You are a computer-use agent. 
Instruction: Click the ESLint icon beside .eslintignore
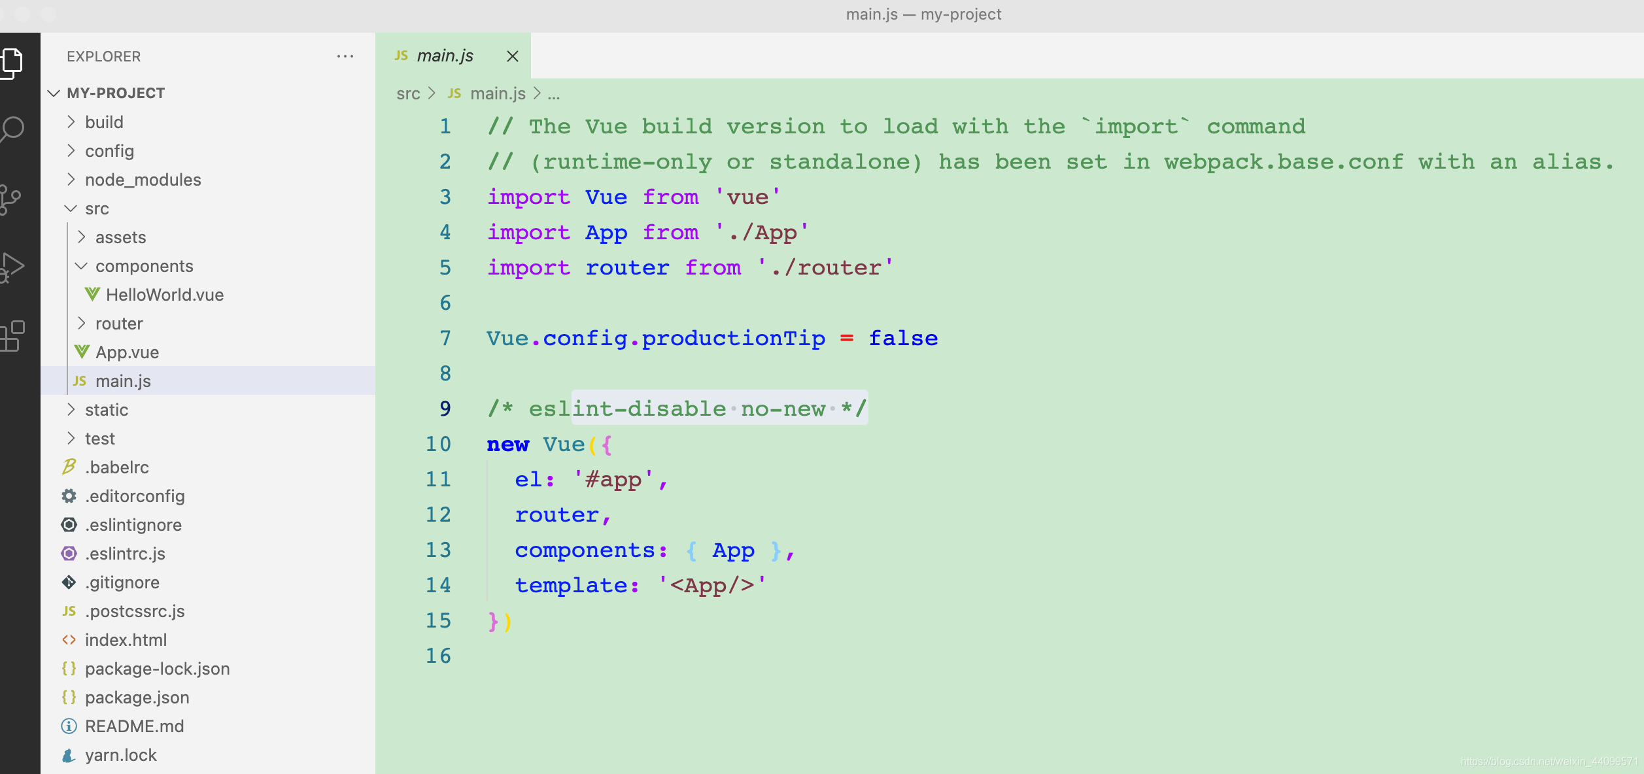[x=69, y=525]
